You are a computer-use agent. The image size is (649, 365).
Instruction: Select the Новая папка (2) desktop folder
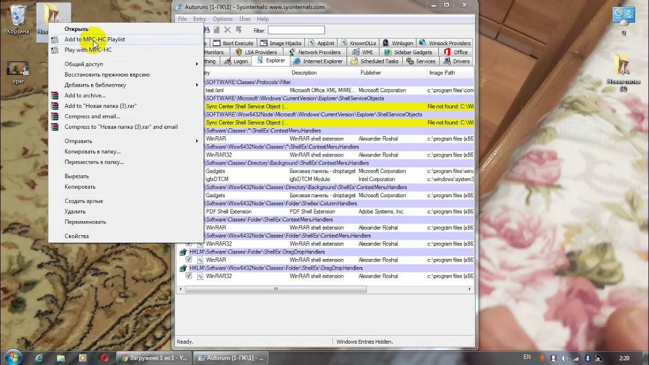pyautogui.click(x=623, y=74)
